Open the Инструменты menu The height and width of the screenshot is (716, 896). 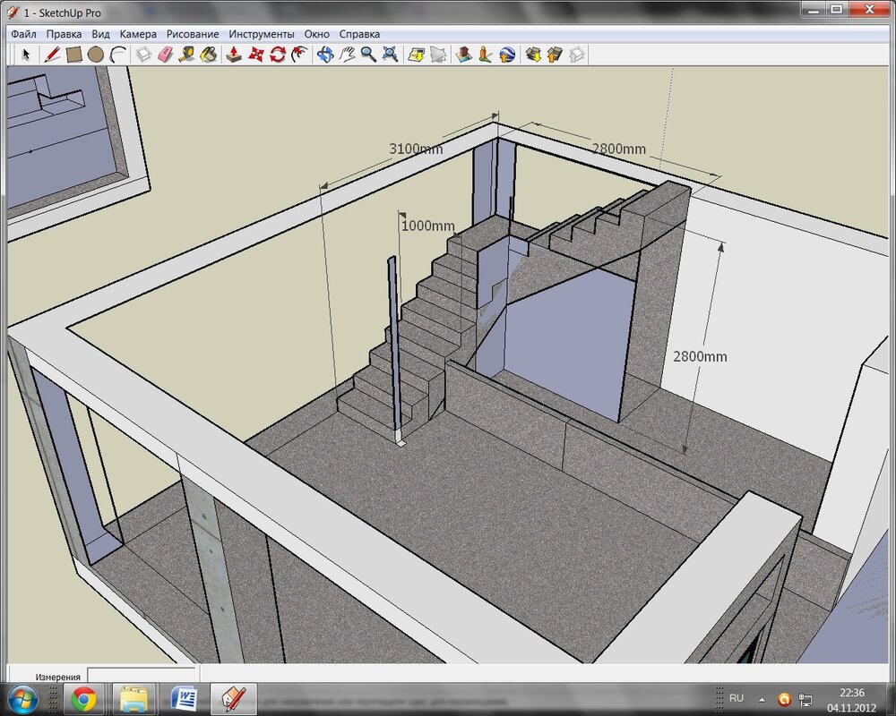pyautogui.click(x=261, y=33)
